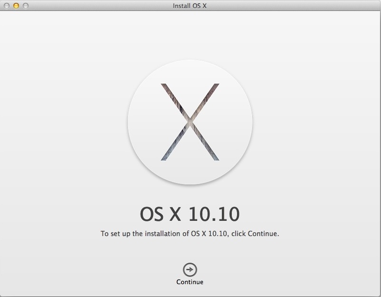Minimize the Install OS X window

point(16,6)
